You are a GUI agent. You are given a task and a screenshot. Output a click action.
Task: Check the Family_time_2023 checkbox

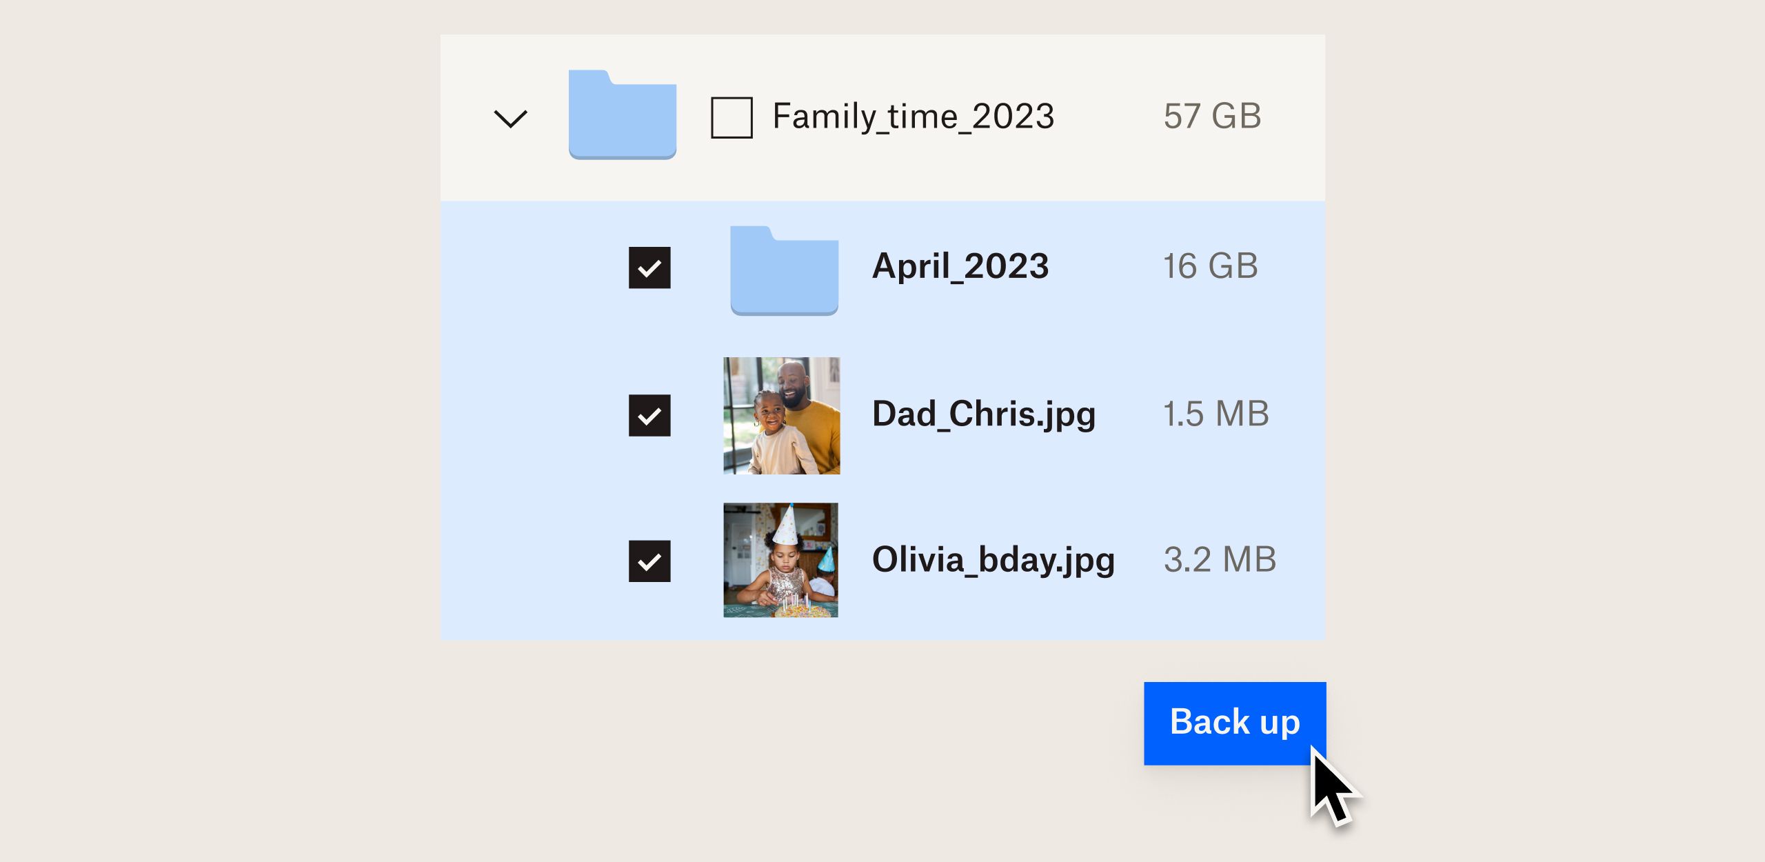point(732,118)
